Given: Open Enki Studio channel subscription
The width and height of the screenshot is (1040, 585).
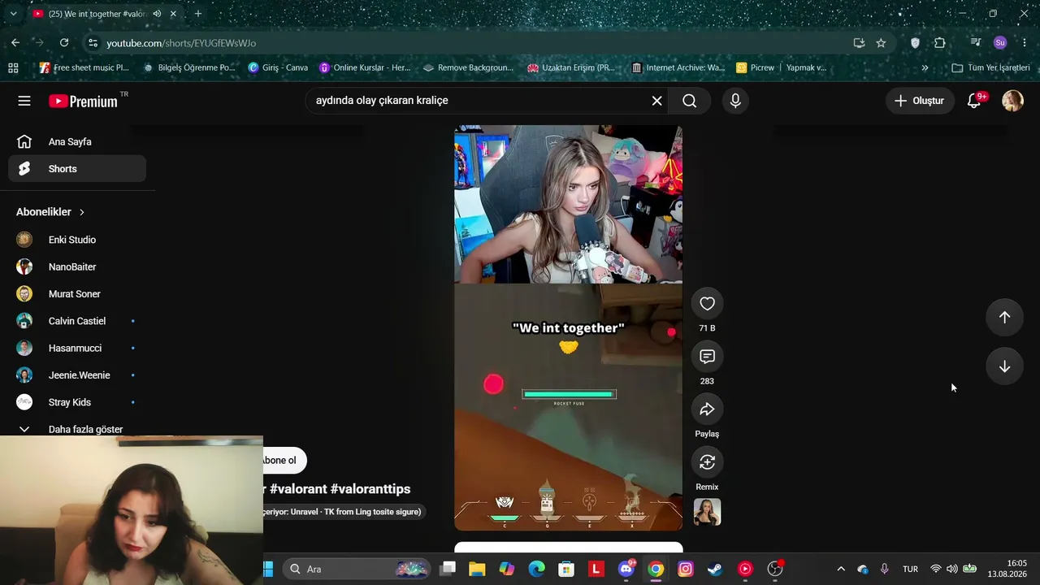Looking at the screenshot, I should (x=77, y=240).
